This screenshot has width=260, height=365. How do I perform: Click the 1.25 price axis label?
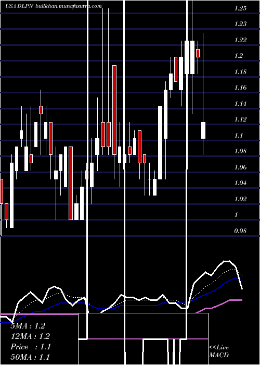240,8
